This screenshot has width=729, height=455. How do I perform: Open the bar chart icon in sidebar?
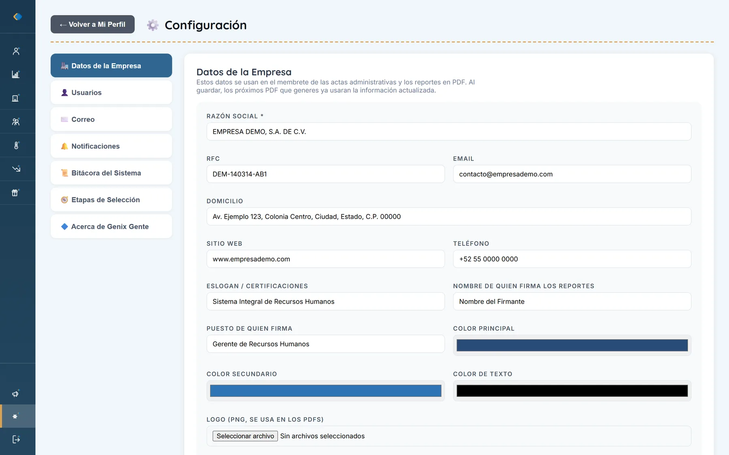click(16, 74)
